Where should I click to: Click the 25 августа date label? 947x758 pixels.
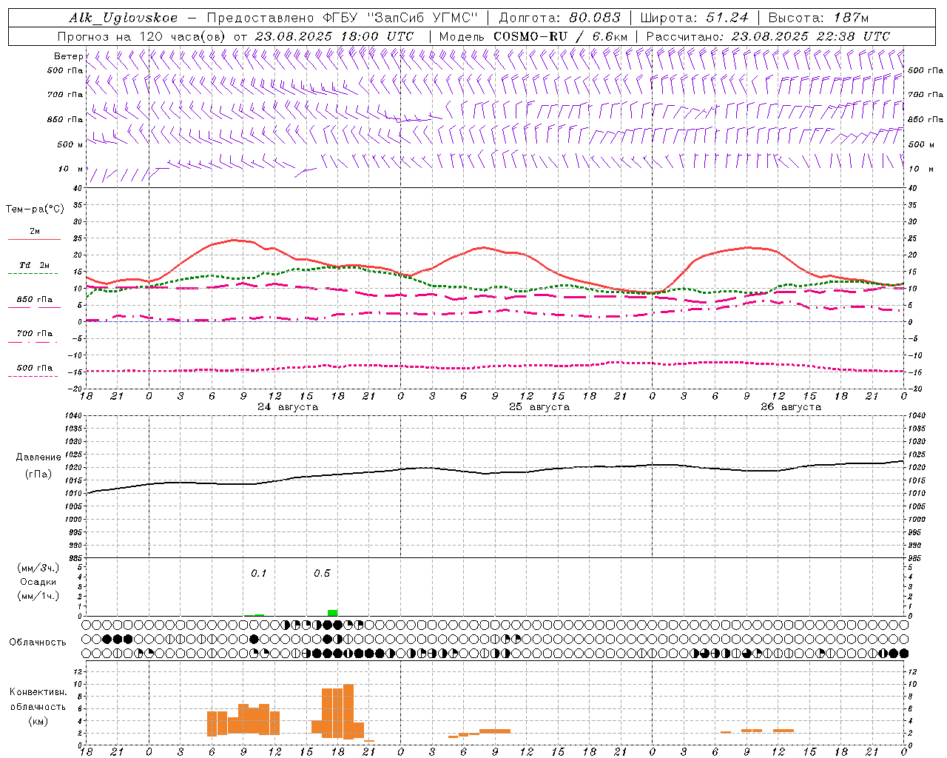pos(539,407)
